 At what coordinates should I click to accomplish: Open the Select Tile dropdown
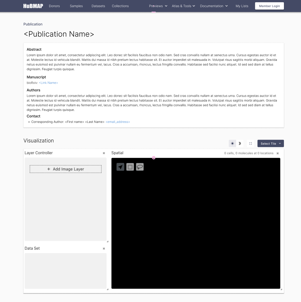[270, 143]
